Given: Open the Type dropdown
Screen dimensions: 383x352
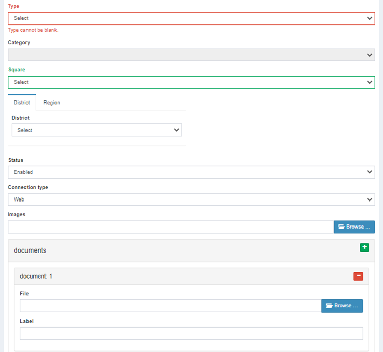Looking at the screenshot, I should pos(191,18).
